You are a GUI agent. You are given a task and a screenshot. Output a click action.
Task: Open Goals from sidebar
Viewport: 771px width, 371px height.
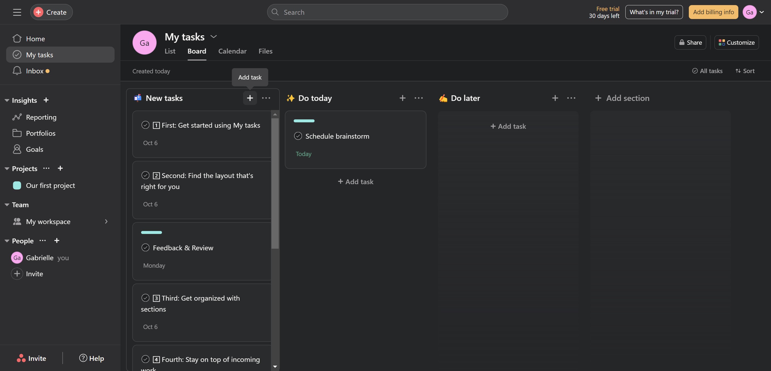[35, 149]
